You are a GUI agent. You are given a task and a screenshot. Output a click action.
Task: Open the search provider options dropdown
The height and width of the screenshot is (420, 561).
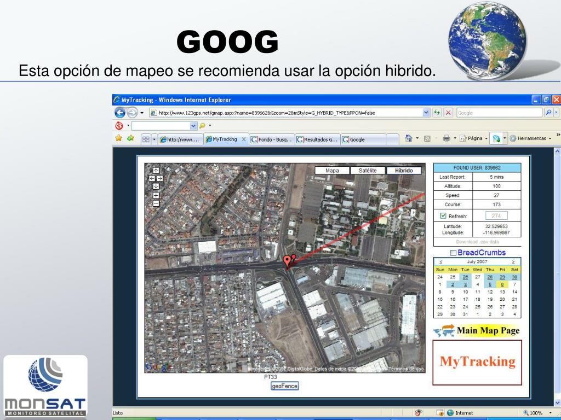(x=557, y=113)
